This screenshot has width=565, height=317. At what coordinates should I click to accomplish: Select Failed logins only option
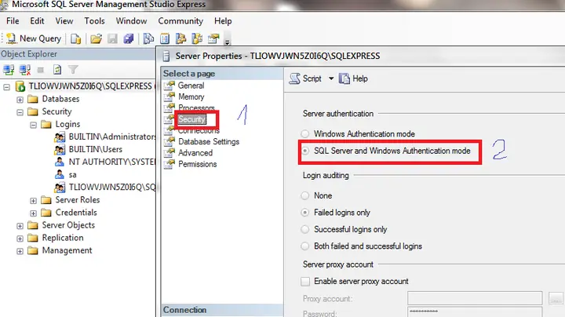[305, 213]
